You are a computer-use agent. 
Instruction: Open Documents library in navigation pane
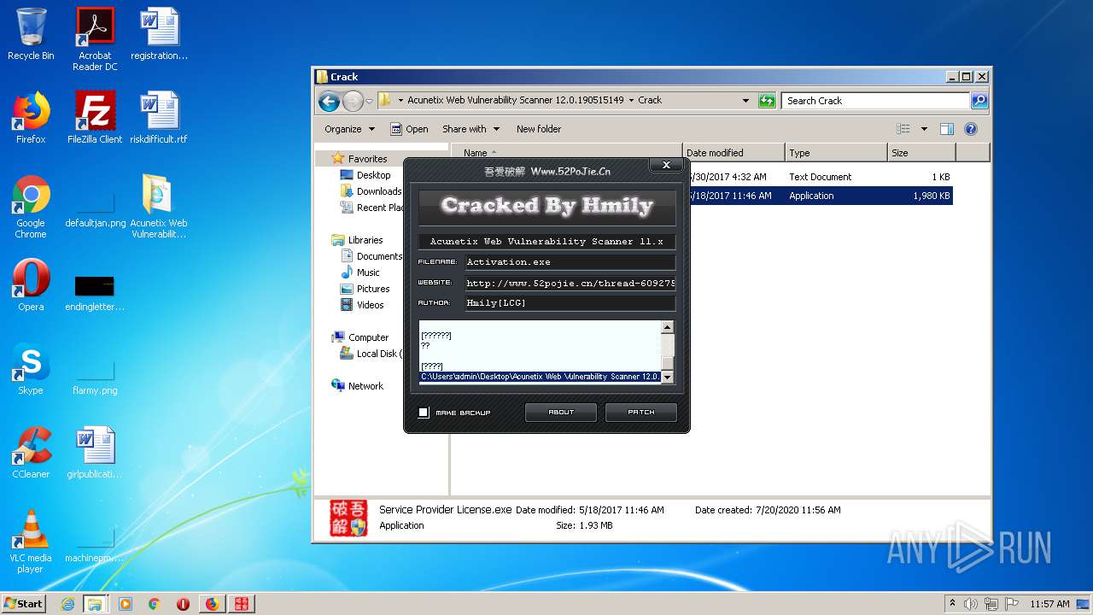click(x=378, y=256)
